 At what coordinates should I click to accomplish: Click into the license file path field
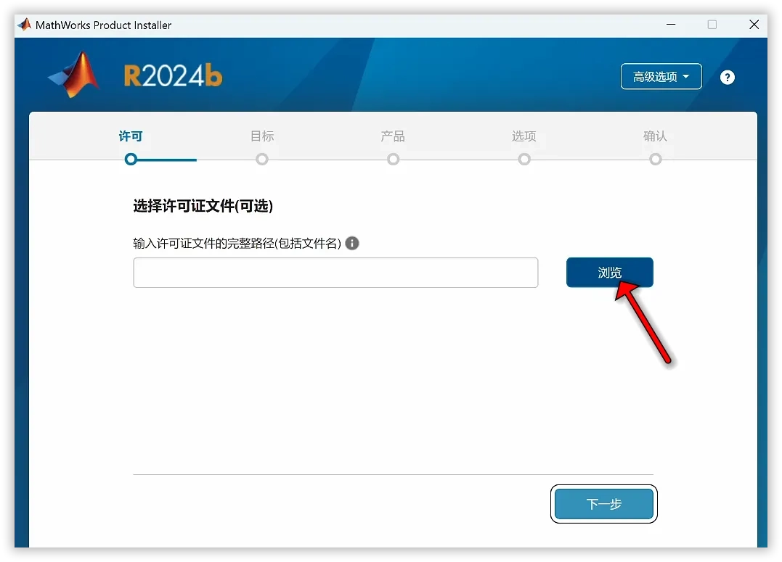335,273
